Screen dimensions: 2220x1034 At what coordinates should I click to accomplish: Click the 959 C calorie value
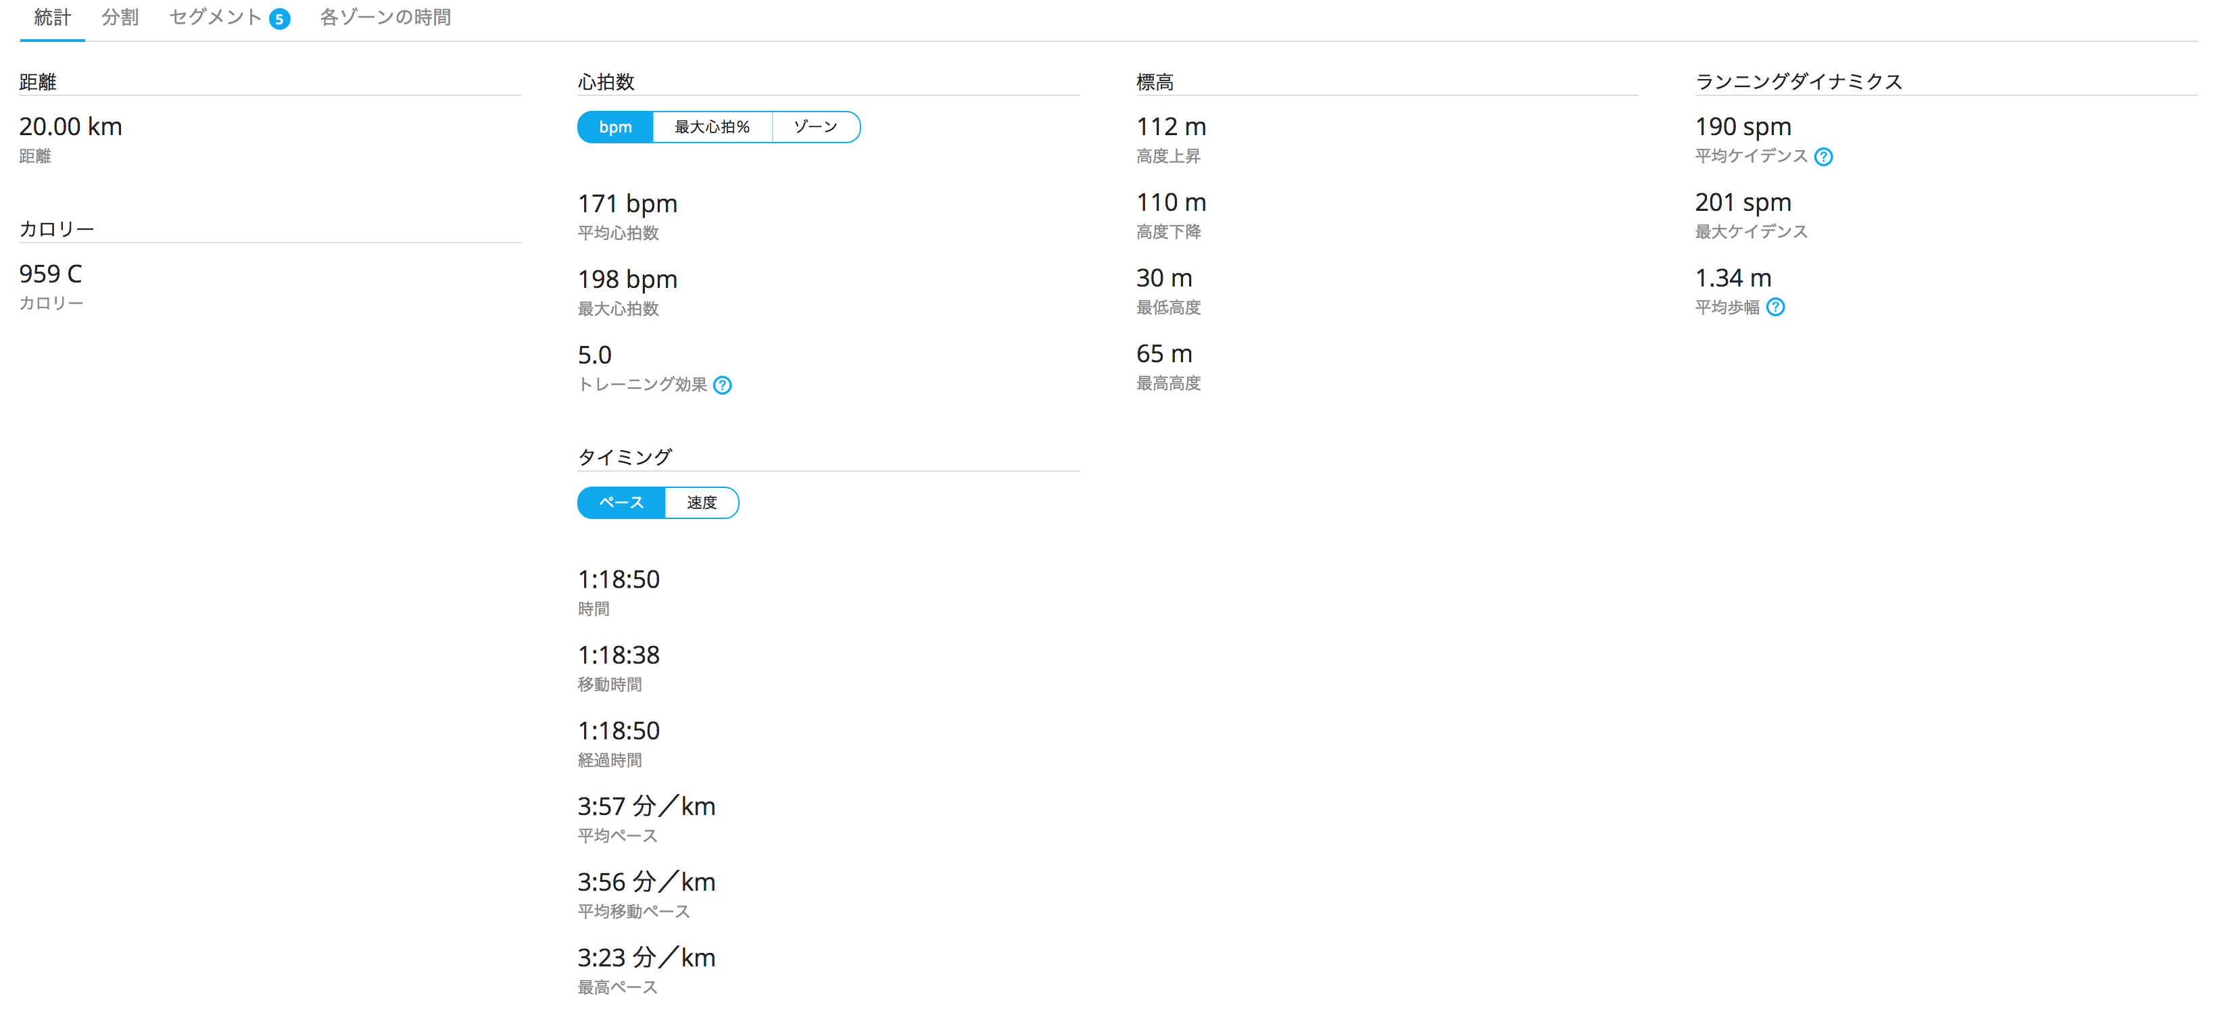point(51,274)
